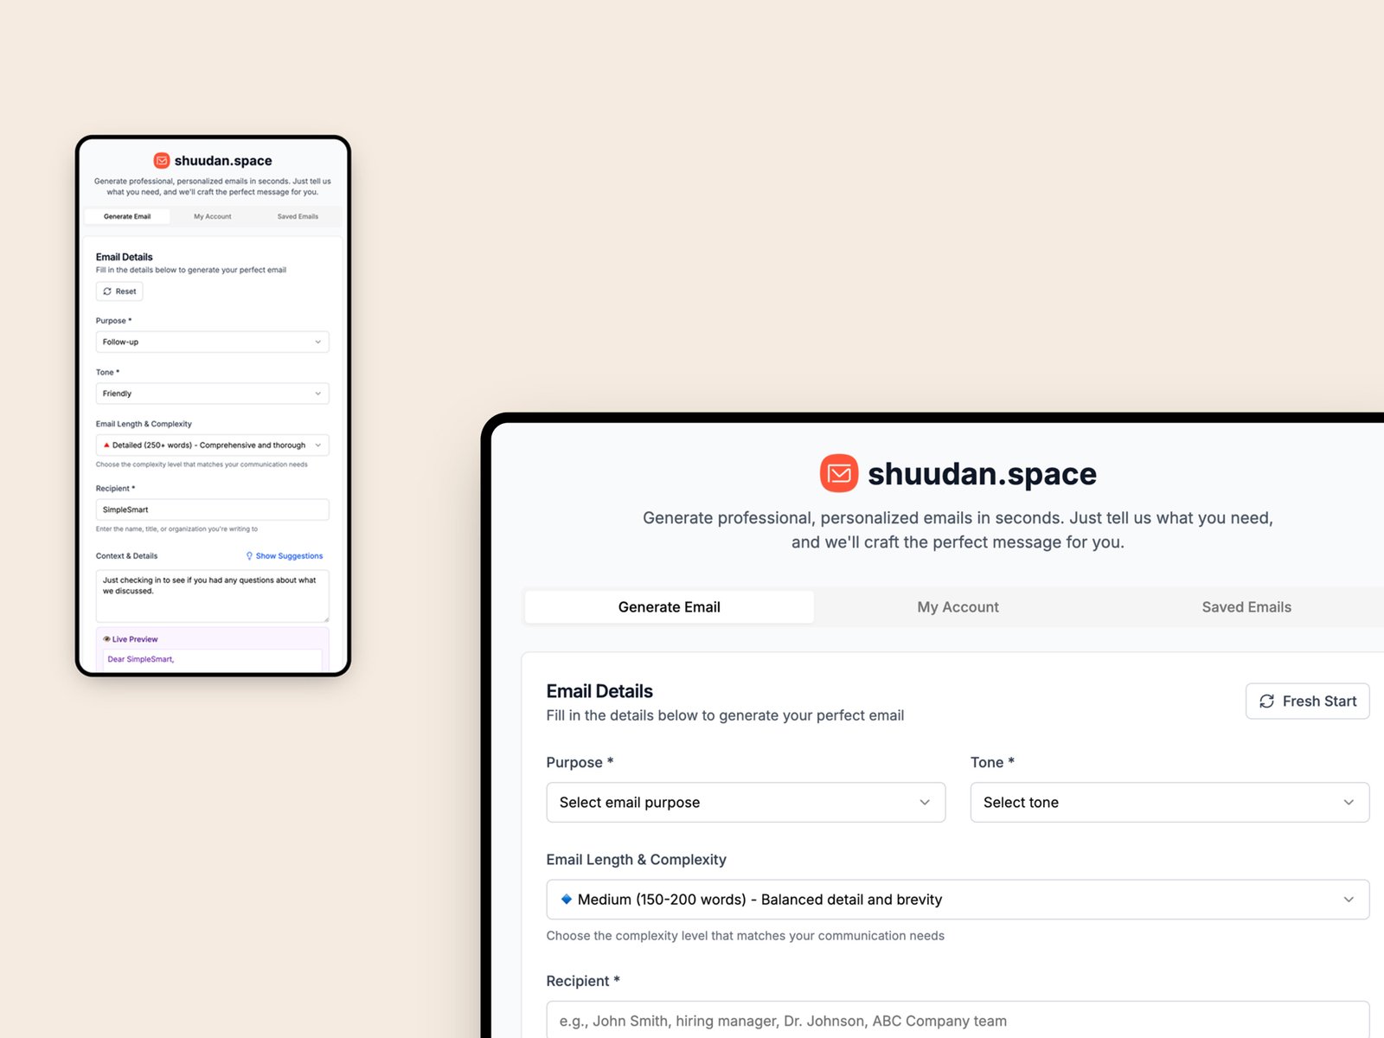This screenshot has width=1384, height=1038.
Task: Expand the Email Length & Complexity dropdown on desktop
Action: tap(957, 900)
